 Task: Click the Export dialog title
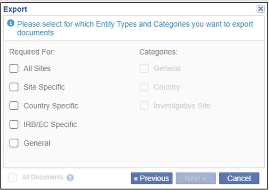[15, 9]
